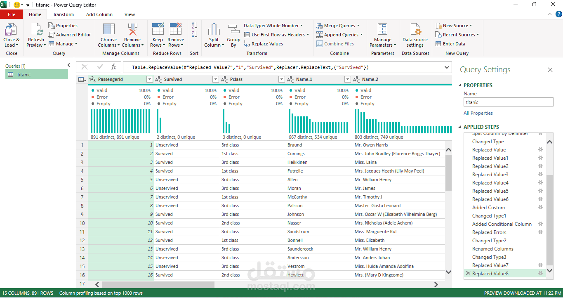Screen dimensions: 563x298
Task: Open gear settings for Added Conditional Column
Action: [540, 224]
